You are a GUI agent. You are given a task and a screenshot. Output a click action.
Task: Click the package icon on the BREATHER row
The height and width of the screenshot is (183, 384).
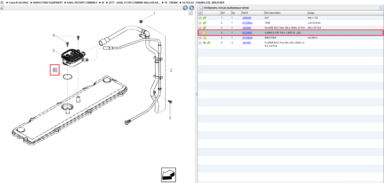click(x=205, y=38)
